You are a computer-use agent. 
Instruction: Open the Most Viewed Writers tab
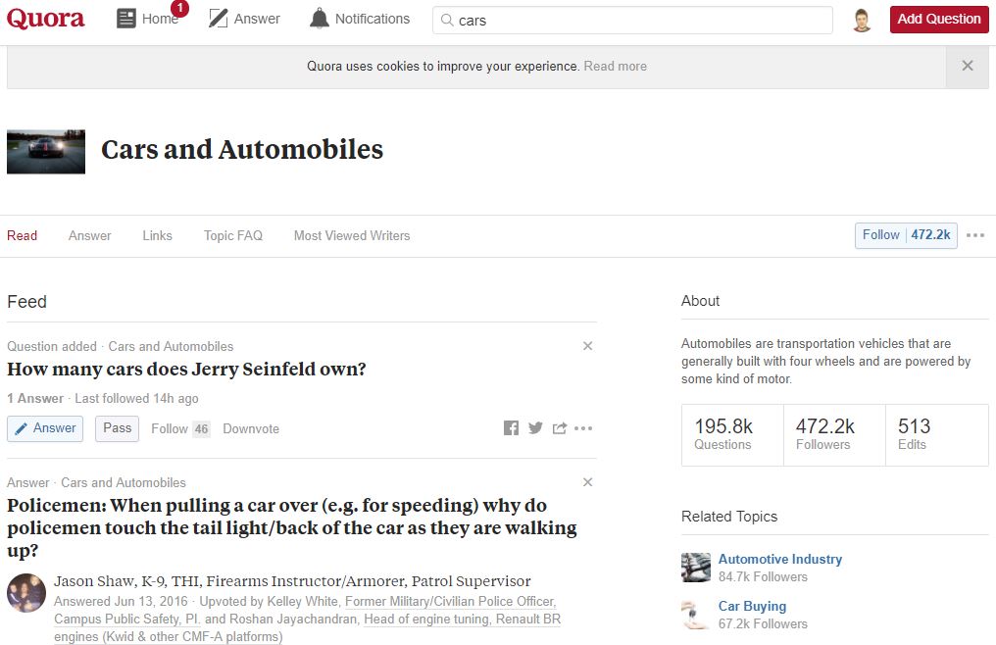(352, 236)
